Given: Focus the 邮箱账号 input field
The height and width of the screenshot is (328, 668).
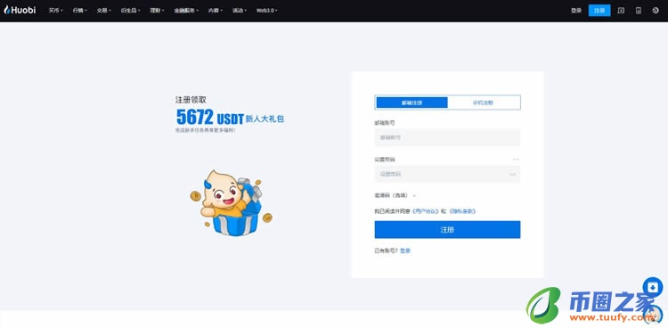Looking at the screenshot, I should [447, 138].
